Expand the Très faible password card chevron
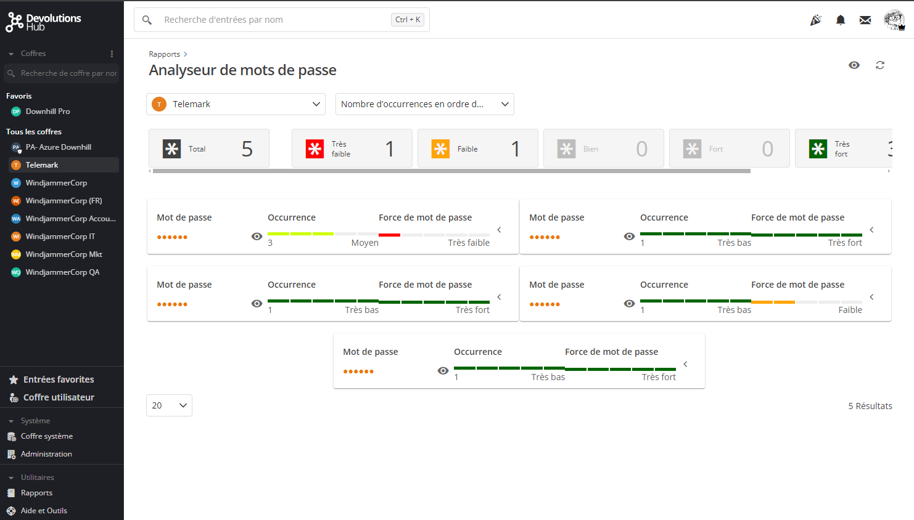This screenshot has height=520, width=914. [500, 230]
